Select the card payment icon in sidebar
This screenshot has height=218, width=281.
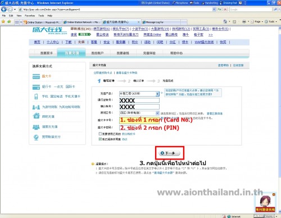[x=36, y=76]
